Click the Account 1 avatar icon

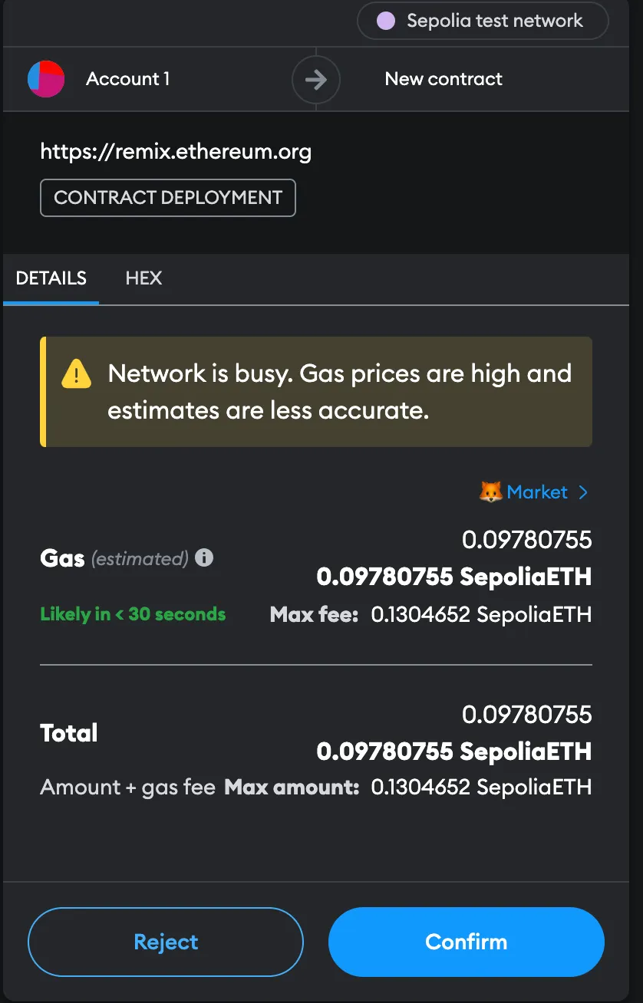46,79
